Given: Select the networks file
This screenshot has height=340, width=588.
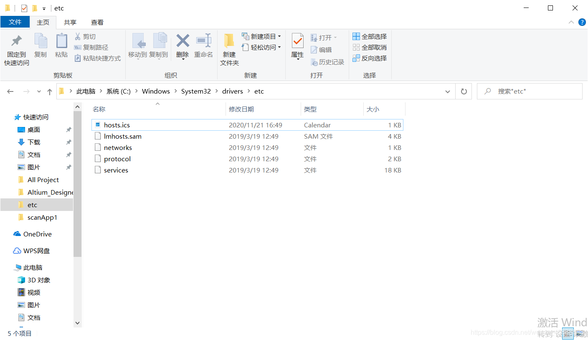Looking at the screenshot, I should point(247,147).
